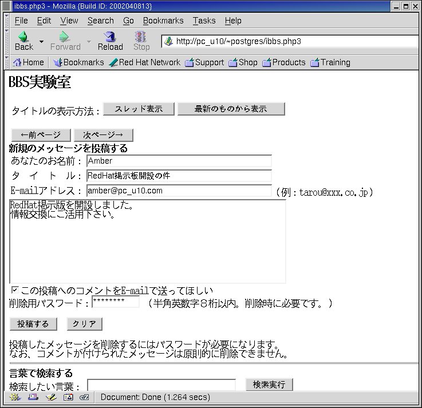Click the 言葉で検索する heading
Image resolution: width=422 pixels, height=408 pixels.
click(41, 373)
